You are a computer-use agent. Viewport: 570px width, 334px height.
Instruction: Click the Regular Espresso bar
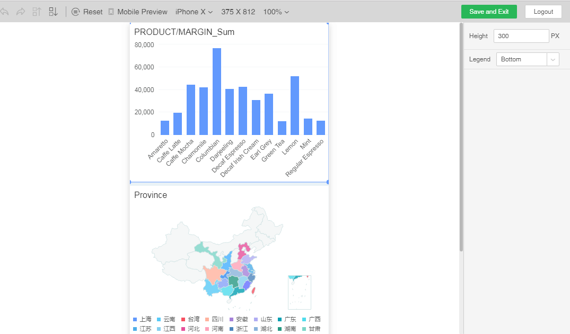321,128
